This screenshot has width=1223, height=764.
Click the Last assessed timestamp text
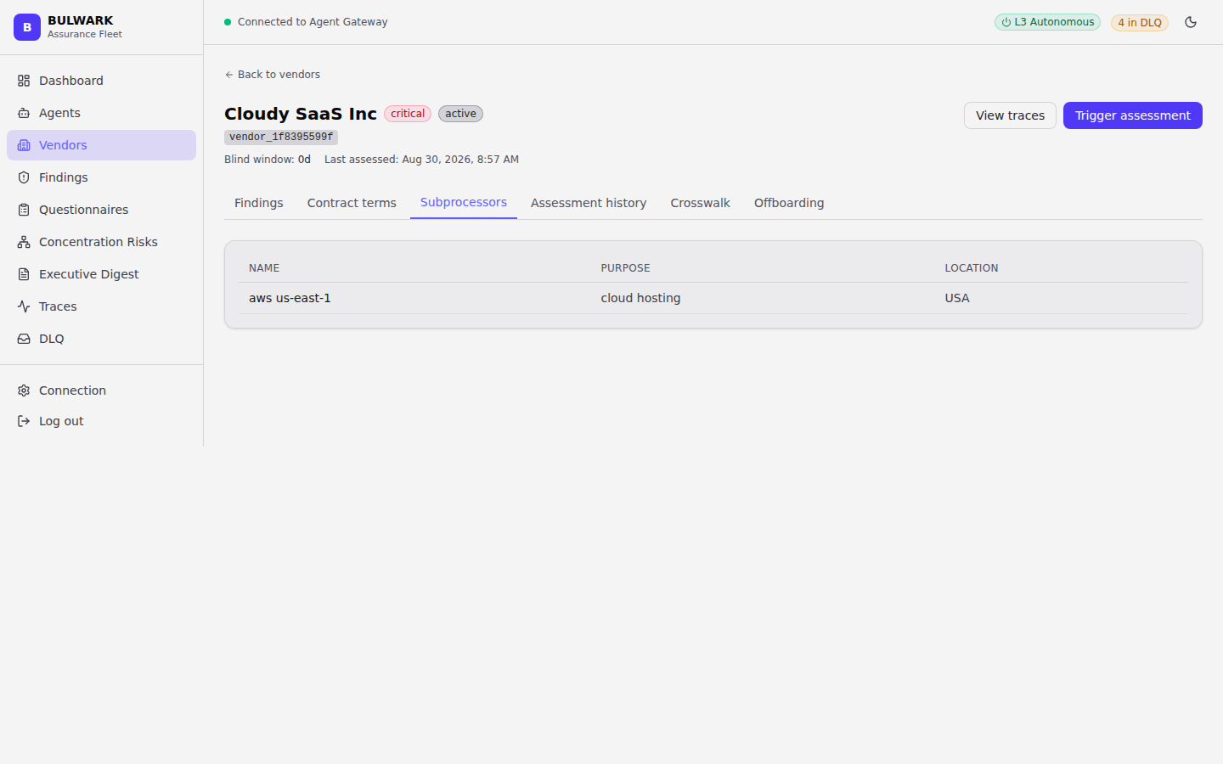tap(421, 160)
